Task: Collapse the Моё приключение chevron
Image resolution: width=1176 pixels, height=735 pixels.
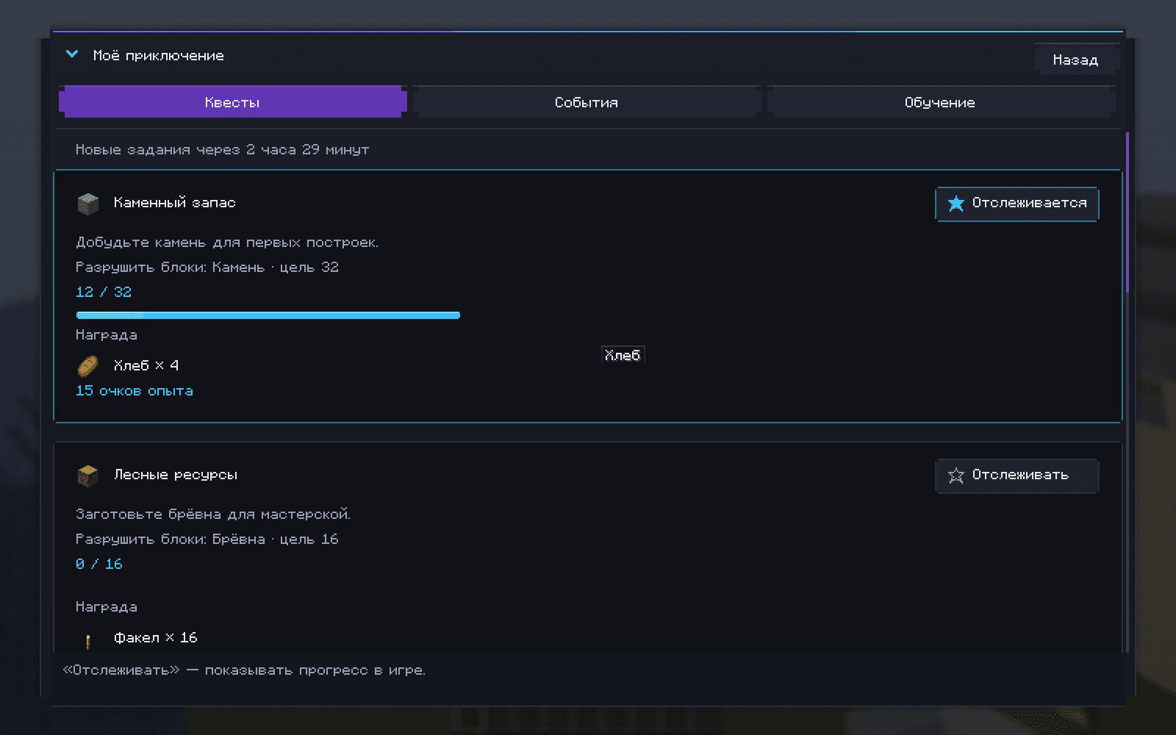Action: click(72, 54)
